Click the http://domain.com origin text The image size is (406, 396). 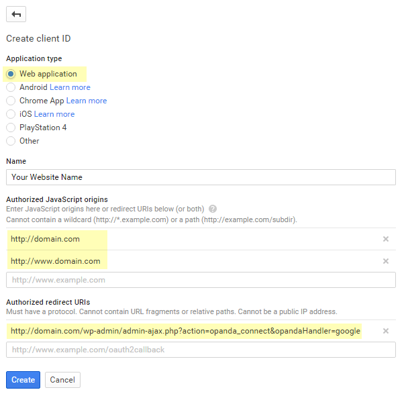click(45, 239)
